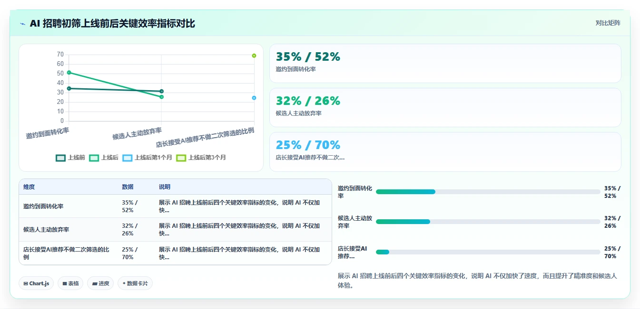The image size is (640, 309).
Task: Click table cell 候选人主动放弃率
Action: 68,230
